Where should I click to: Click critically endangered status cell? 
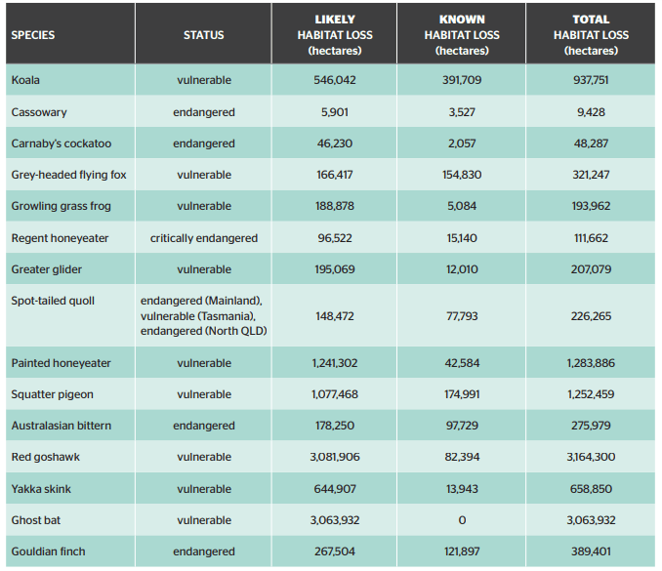(204, 238)
